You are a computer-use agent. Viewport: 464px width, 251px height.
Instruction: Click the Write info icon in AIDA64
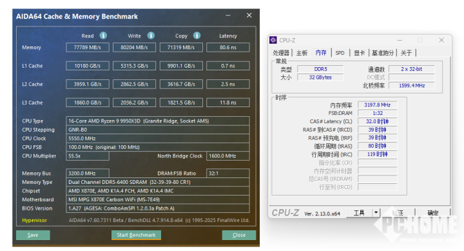[x=151, y=35]
